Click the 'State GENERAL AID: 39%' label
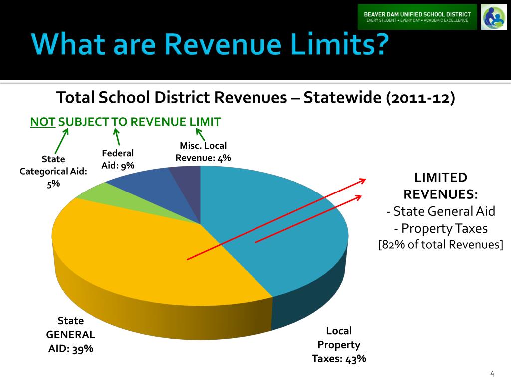The image size is (511, 383). pos(71,335)
